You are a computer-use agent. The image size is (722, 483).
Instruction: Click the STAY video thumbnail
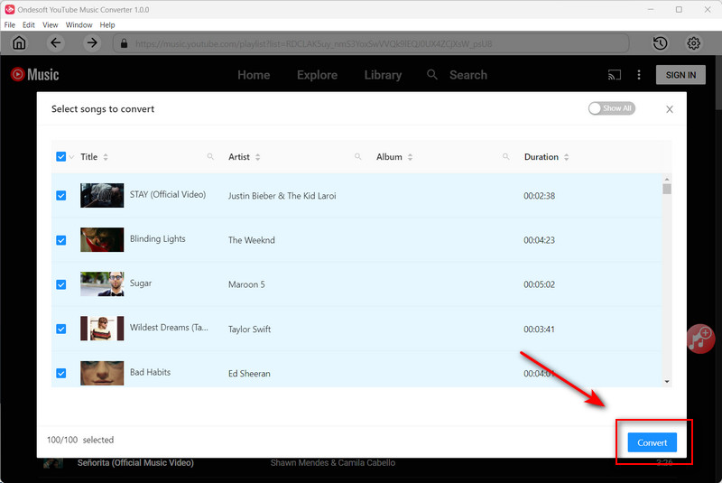point(102,195)
